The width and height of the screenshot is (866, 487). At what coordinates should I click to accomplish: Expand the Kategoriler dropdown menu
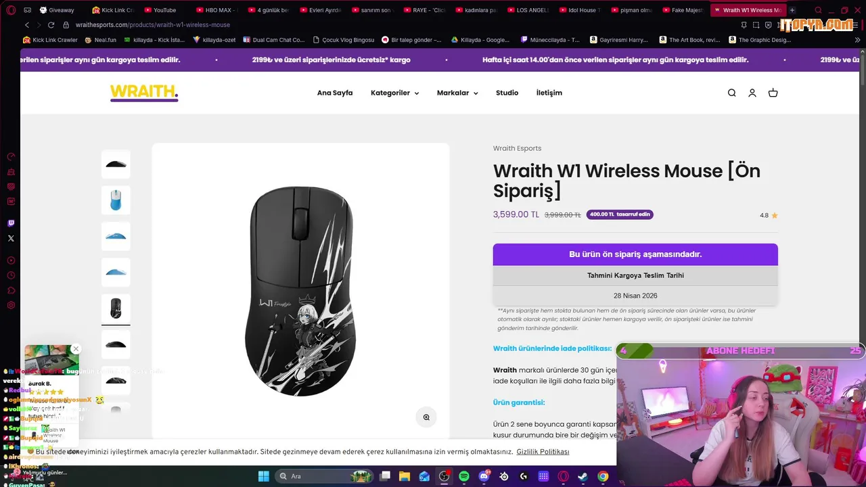394,93
